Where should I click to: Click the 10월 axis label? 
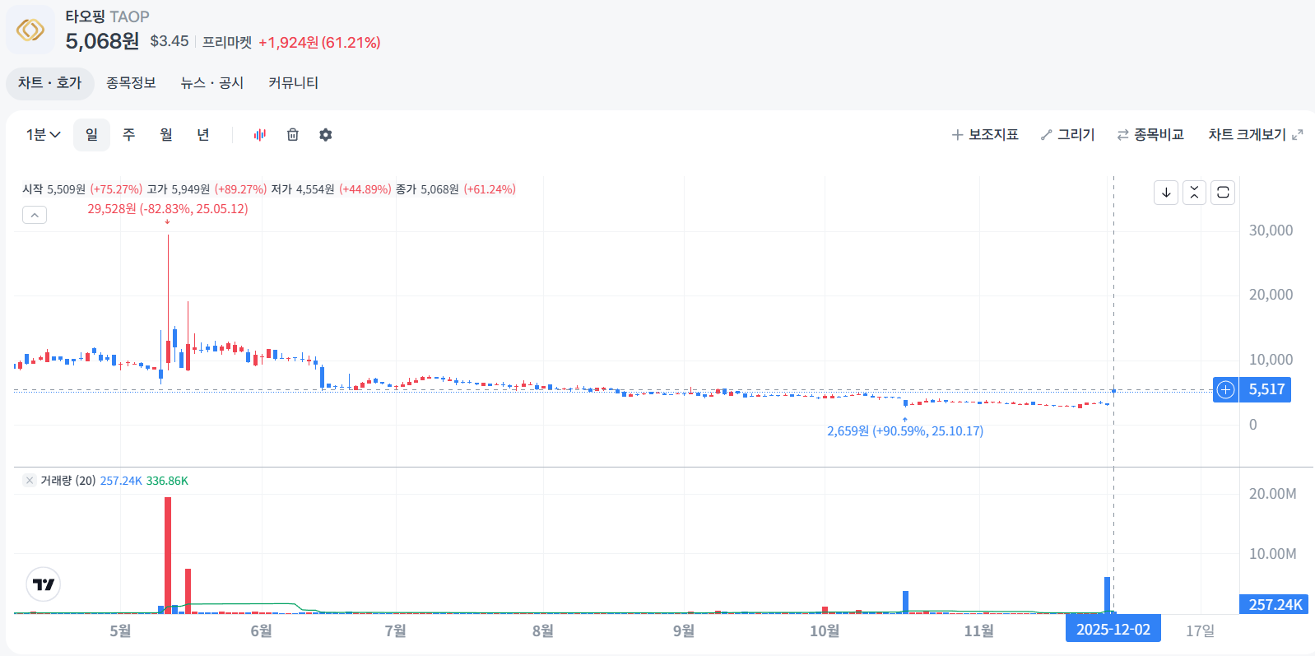point(825,631)
